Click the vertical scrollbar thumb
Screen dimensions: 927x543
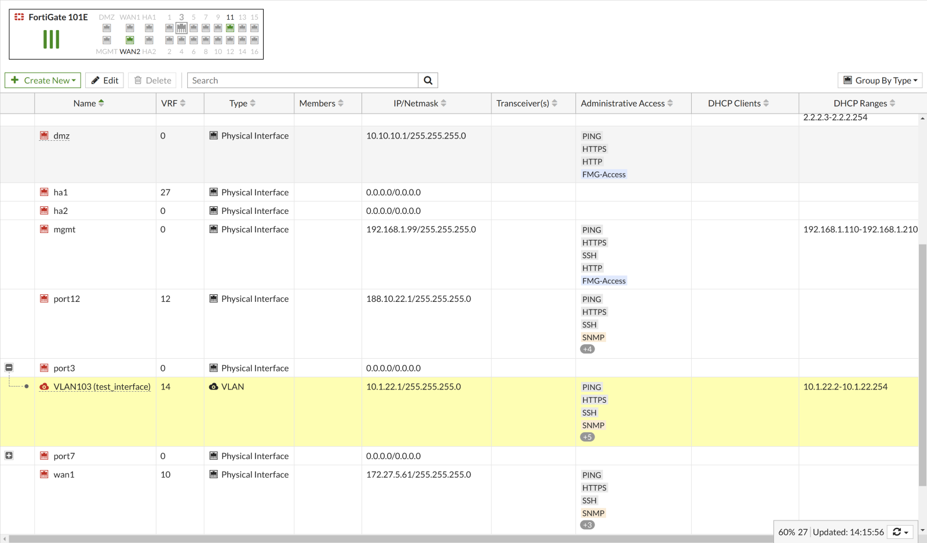click(922, 365)
